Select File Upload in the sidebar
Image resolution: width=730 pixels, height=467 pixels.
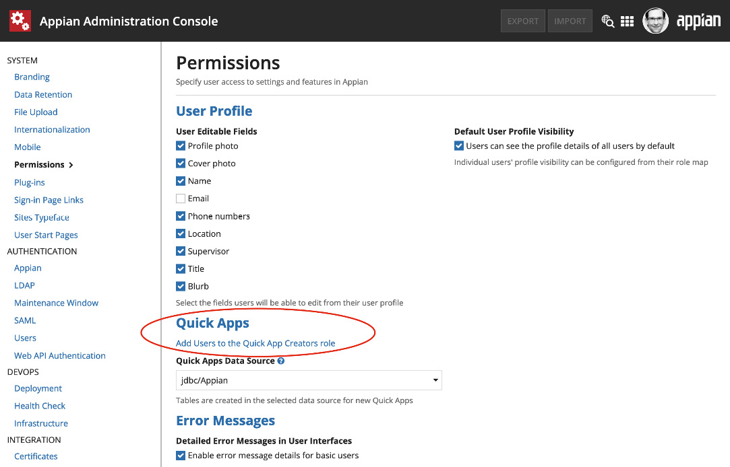[x=36, y=112]
